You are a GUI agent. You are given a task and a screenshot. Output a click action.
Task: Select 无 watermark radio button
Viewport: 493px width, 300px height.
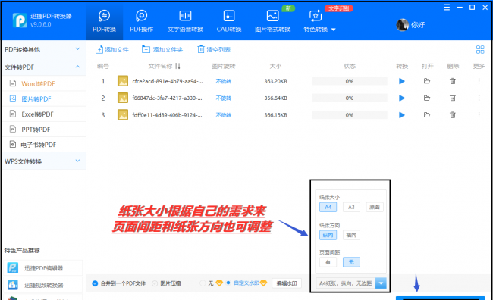[x=203, y=283]
